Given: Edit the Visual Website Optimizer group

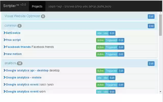Looking at the screenshot, I should click(x=151, y=16).
